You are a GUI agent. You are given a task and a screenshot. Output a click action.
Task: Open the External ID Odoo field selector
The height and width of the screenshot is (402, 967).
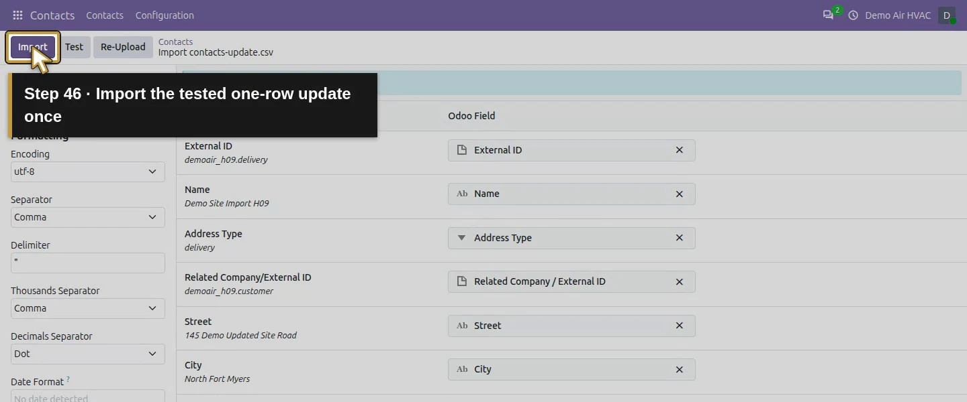tap(571, 150)
